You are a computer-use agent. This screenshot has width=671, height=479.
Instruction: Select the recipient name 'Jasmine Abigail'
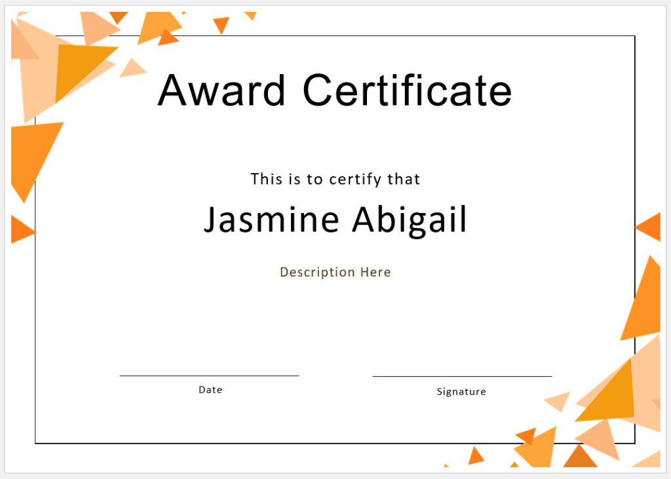point(335,220)
